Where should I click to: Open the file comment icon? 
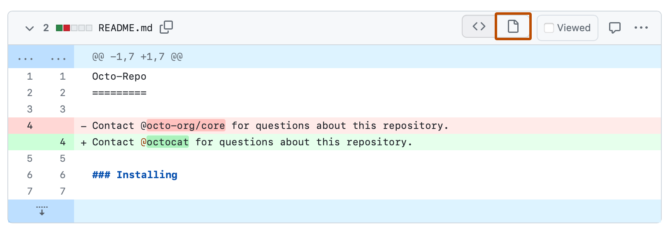pos(614,28)
